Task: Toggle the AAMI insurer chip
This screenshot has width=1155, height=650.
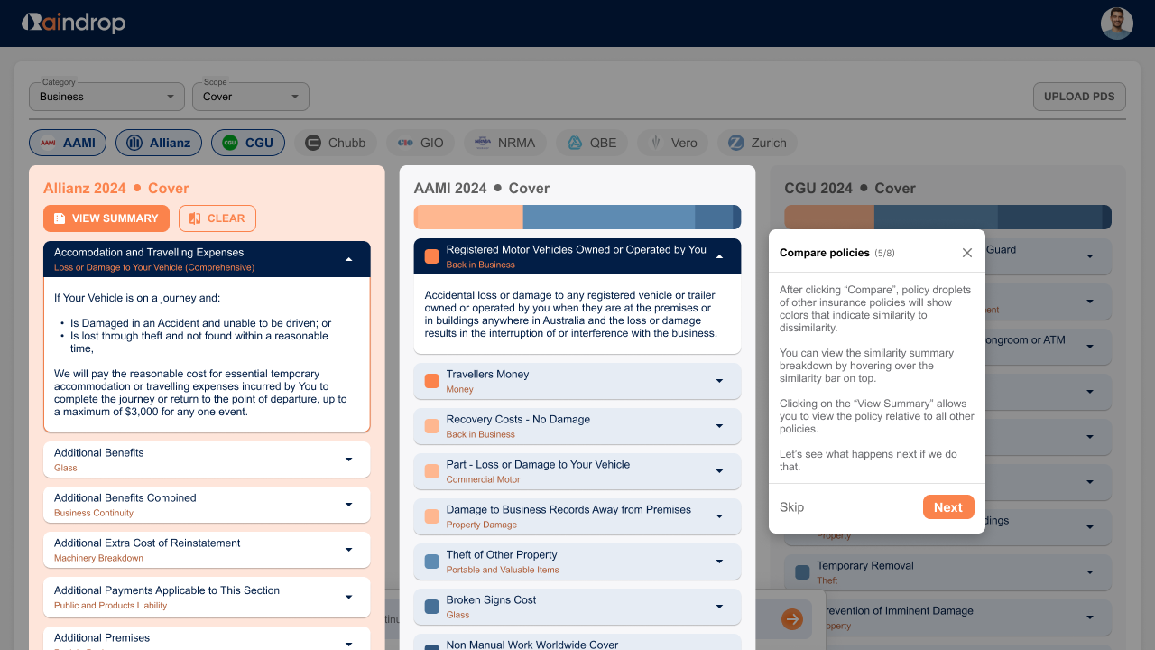Action: pos(68,143)
